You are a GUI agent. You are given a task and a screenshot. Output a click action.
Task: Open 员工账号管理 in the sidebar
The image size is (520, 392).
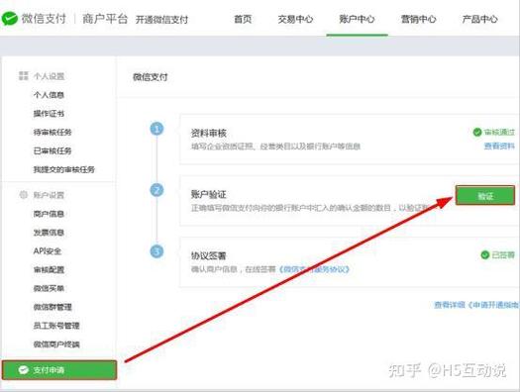click(x=56, y=326)
